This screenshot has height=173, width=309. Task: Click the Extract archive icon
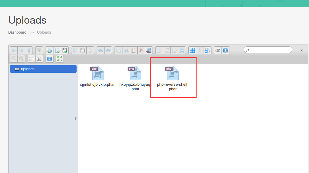click(14, 59)
